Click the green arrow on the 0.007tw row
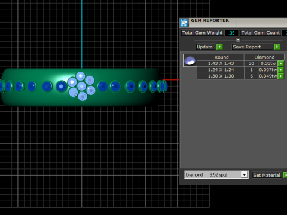 click(x=281, y=70)
